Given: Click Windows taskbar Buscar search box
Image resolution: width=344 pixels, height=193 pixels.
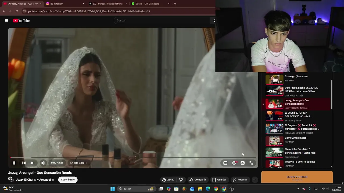Looking at the screenshot, I should [137, 189].
